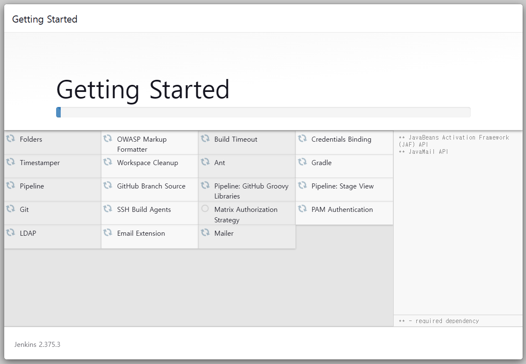Click the sync icon beside Timestamper

(10, 162)
